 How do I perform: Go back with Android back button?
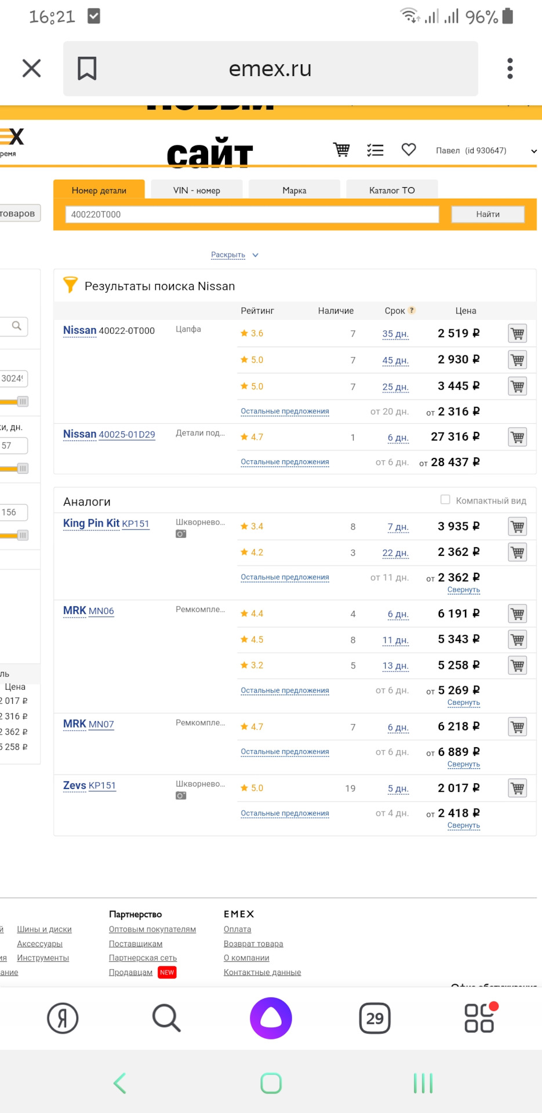coord(120,1083)
